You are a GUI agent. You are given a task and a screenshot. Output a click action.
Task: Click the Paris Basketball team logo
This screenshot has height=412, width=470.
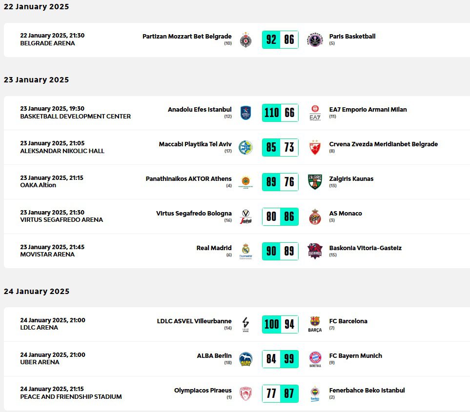[x=315, y=39]
